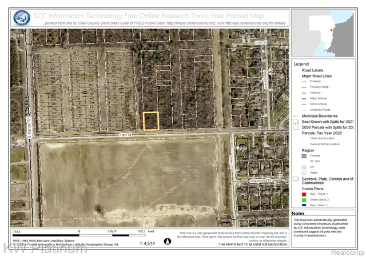The height and width of the screenshot is (257, 366).
Task: Click the Major Road Lines legend entry
Action: (x=316, y=76)
